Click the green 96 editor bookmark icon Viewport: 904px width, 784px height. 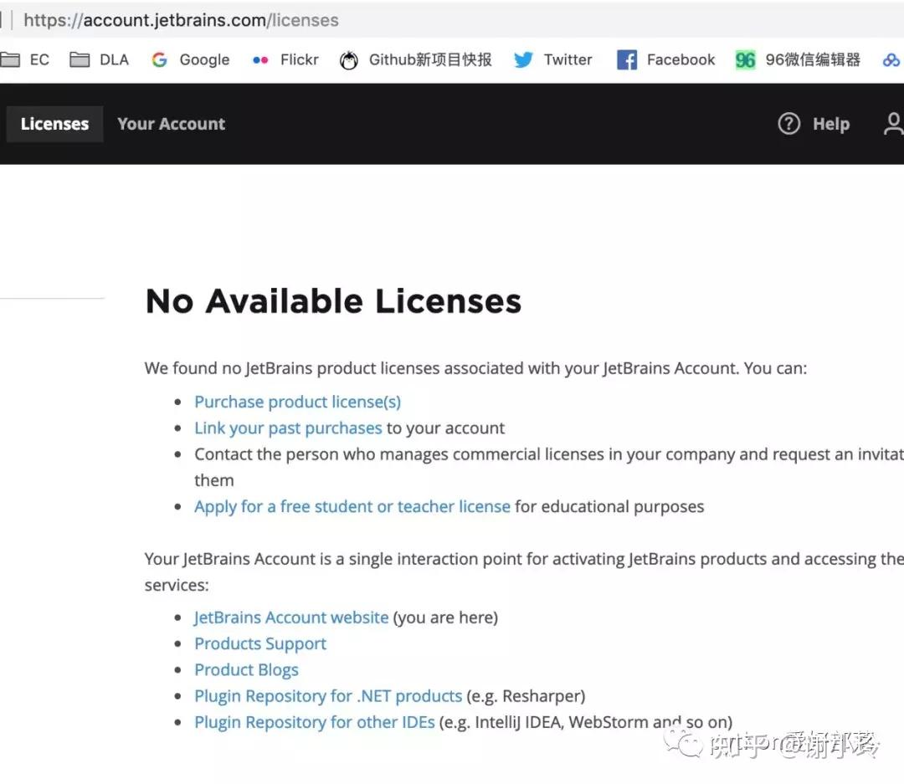pyautogui.click(x=746, y=59)
